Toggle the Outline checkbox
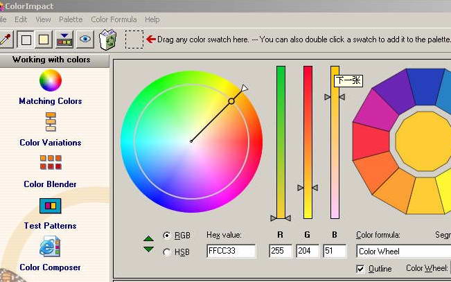Image resolution: width=451 pixels, height=282 pixels. tap(360, 269)
